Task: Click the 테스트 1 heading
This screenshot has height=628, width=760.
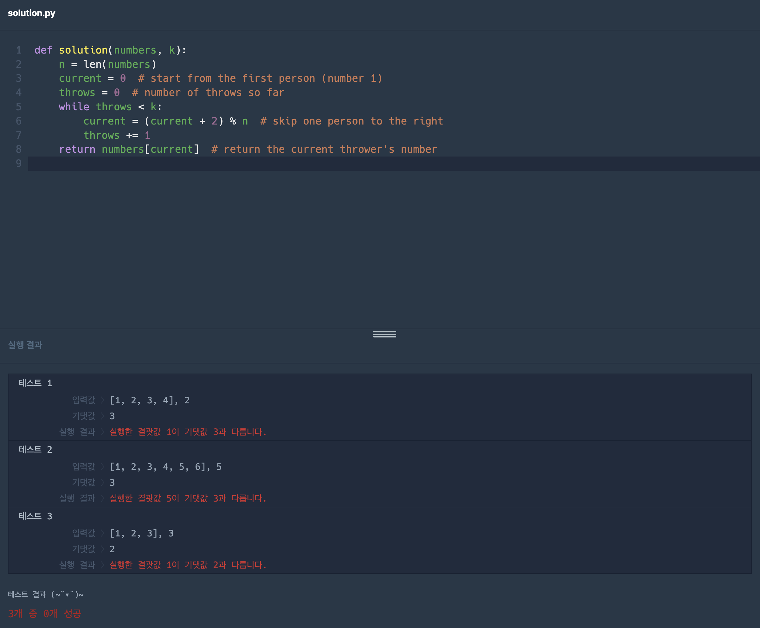Action: (35, 383)
